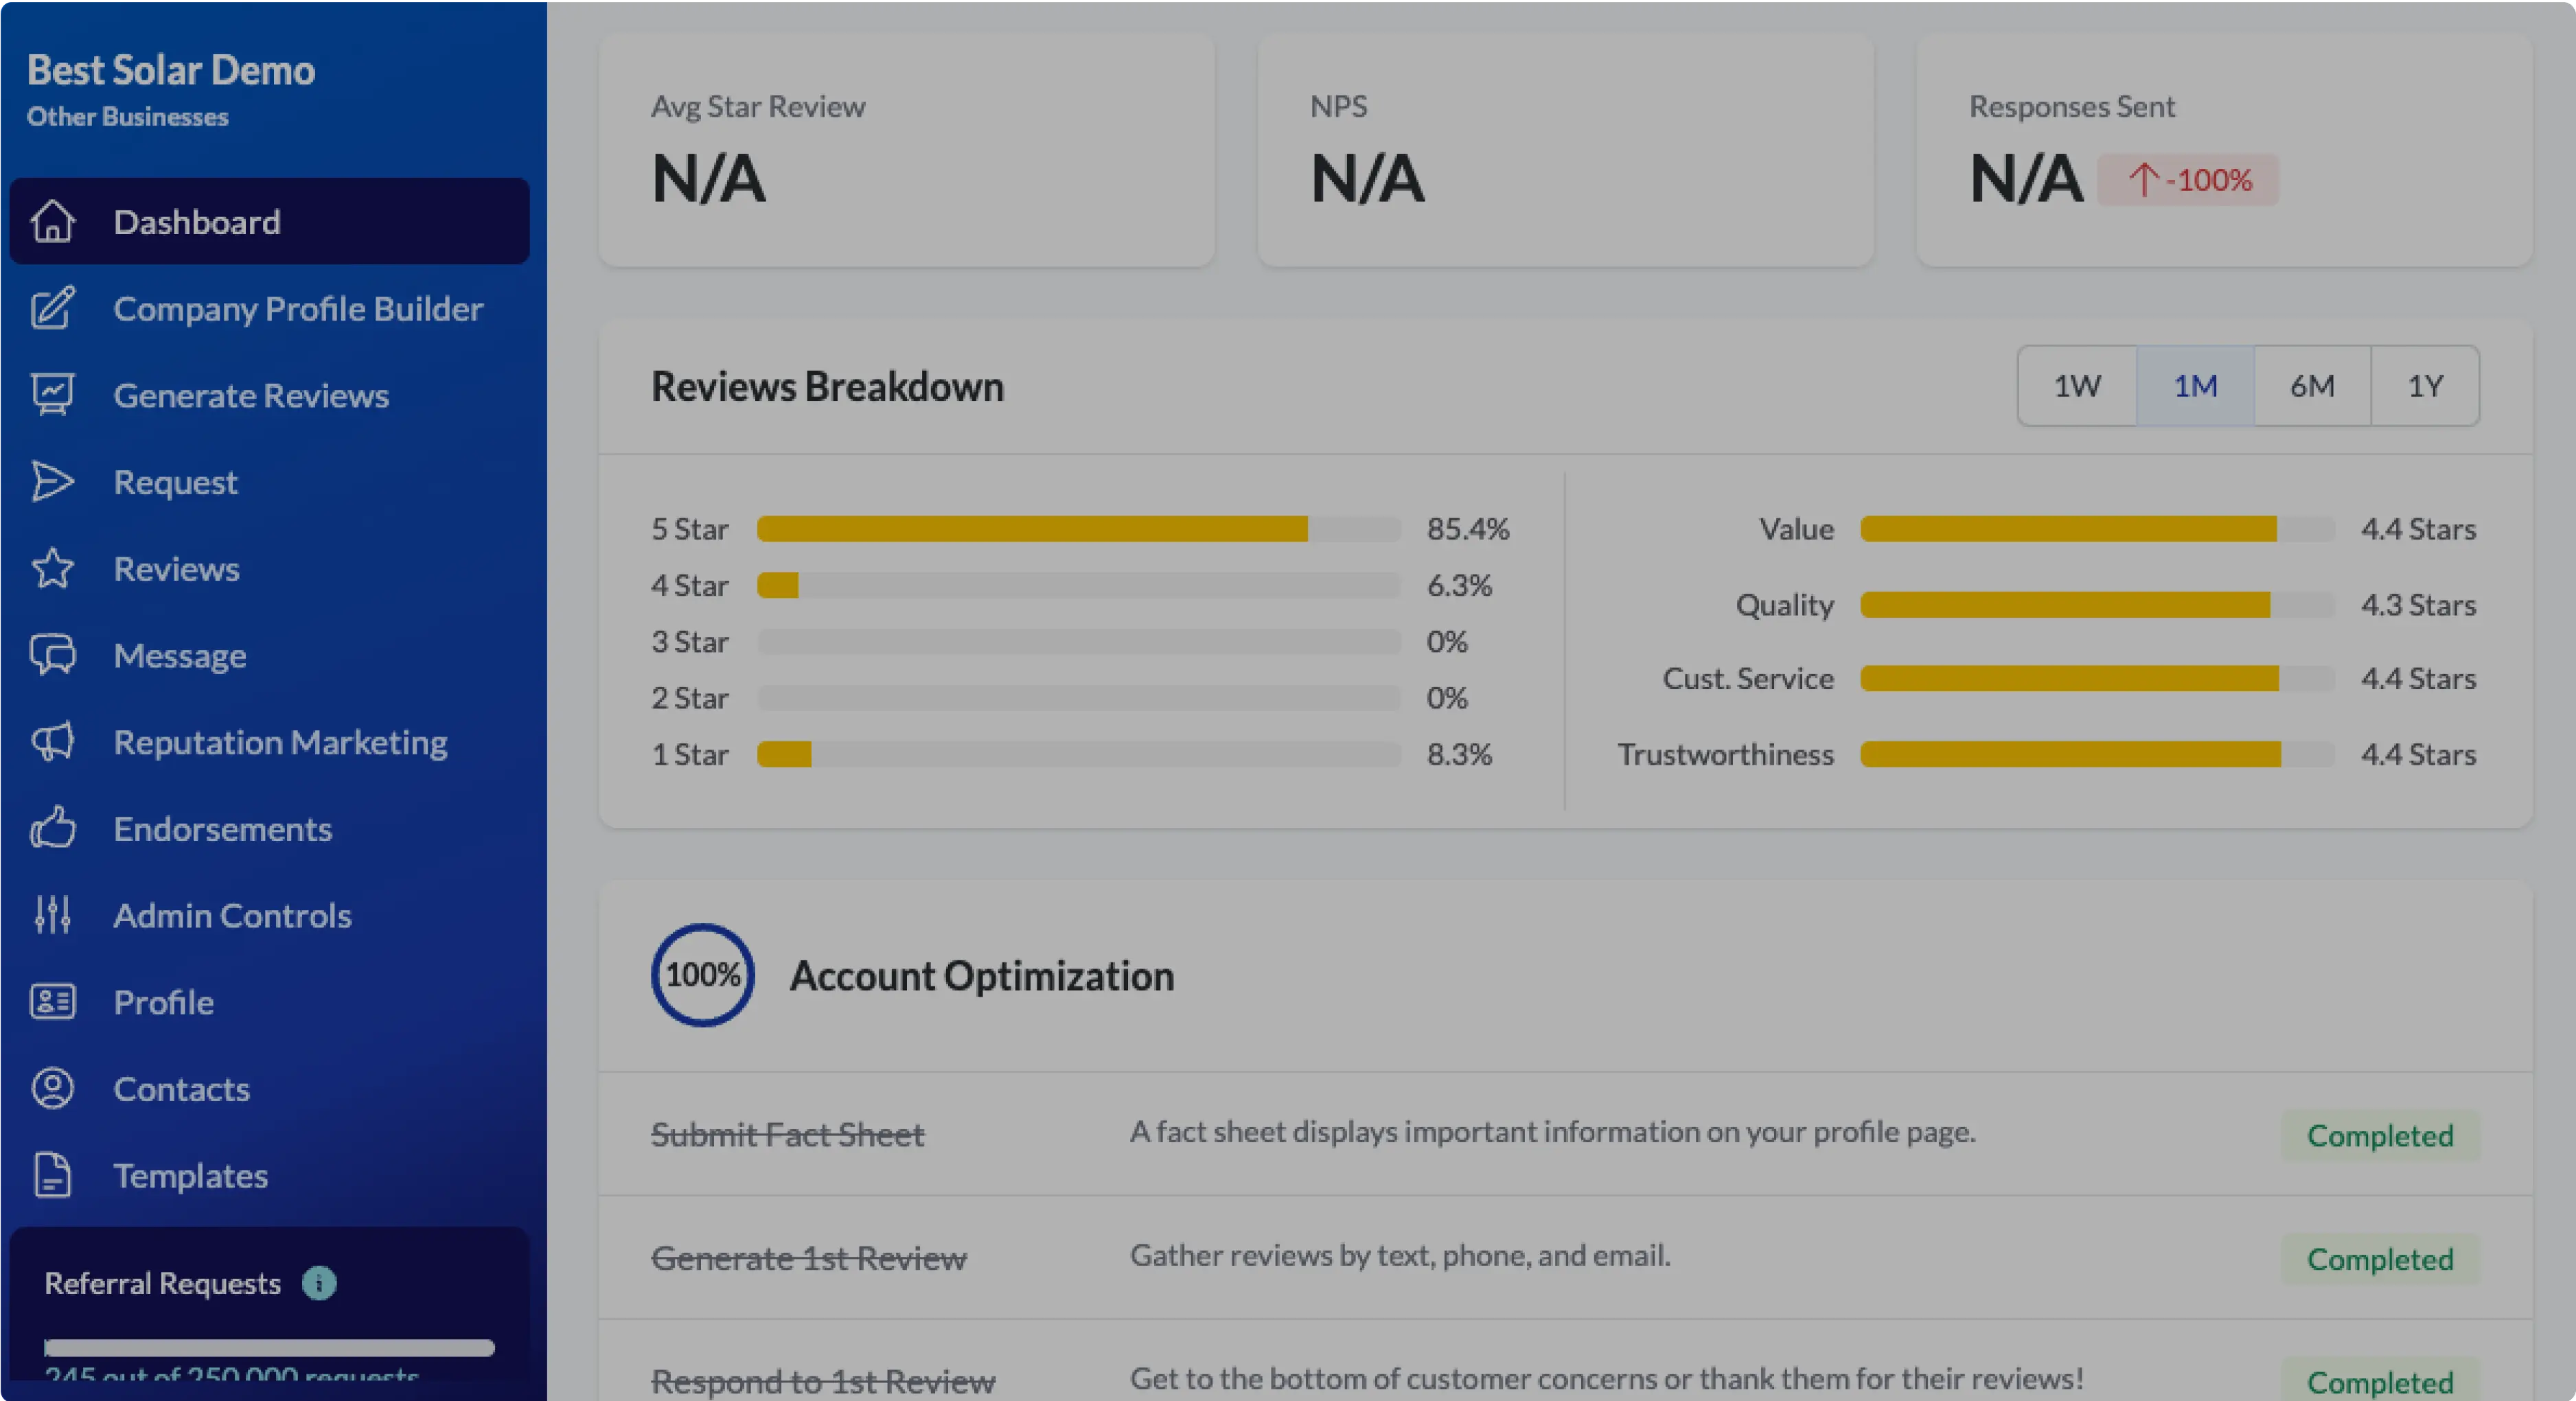This screenshot has width=2576, height=1401.
Task: Click the Dashboard home icon
Action: (x=52, y=221)
